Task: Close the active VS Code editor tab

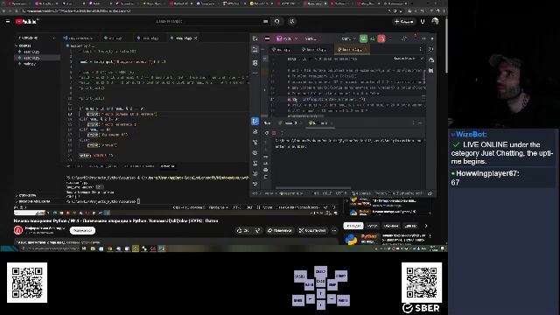Action: pyautogui.click(x=196, y=38)
